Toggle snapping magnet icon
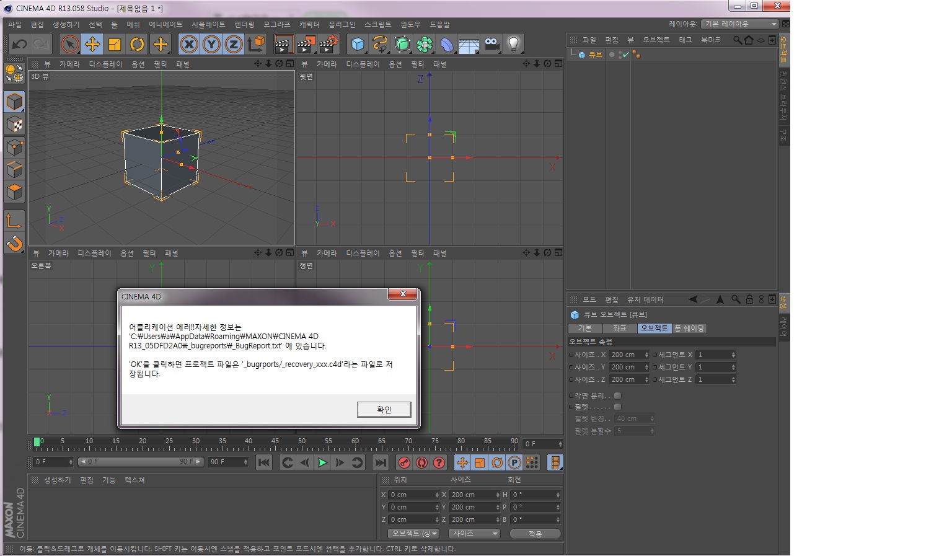The height and width of the screenshot is (556, 952). click(x=14, y=243)
